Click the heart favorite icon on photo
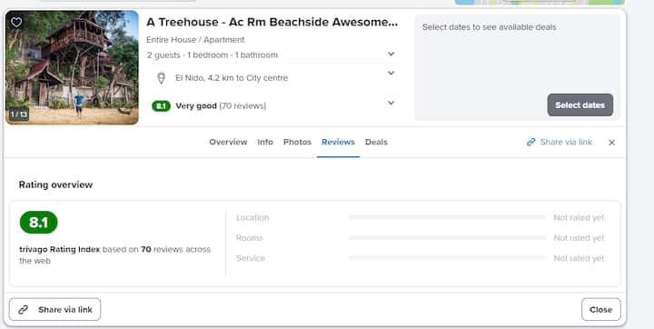 click(16, 22)
